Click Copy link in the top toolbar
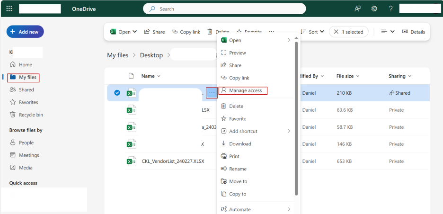The image size is (443, 214). point(186,32)
